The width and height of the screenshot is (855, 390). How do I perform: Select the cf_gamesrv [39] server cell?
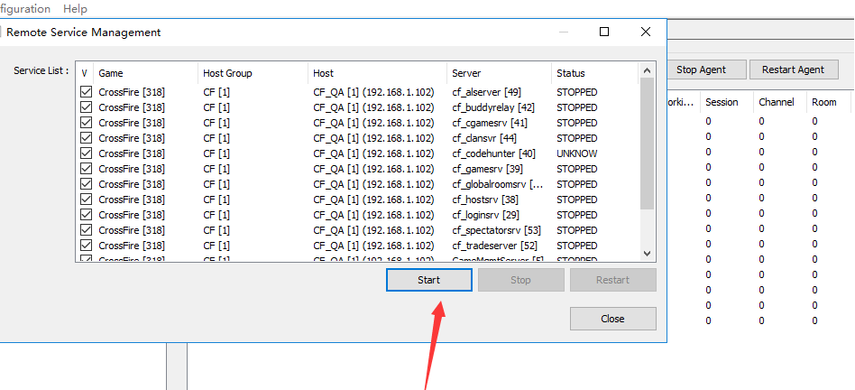point(486,169)
